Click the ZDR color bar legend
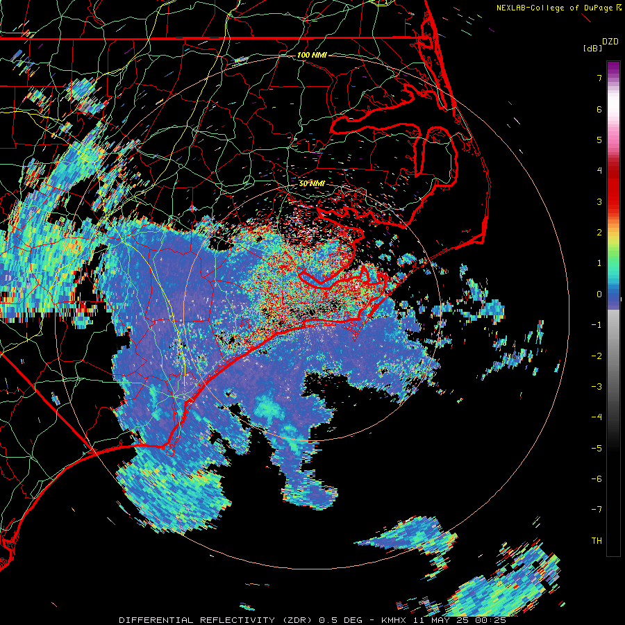The width and height of the screenshot is (625, 625). 613,308
